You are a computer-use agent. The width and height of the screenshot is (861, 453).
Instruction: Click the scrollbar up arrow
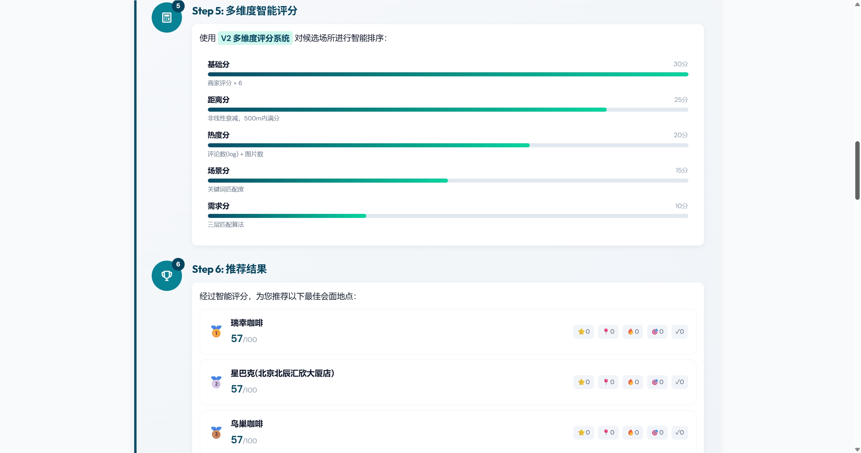[x=857, y=4]
